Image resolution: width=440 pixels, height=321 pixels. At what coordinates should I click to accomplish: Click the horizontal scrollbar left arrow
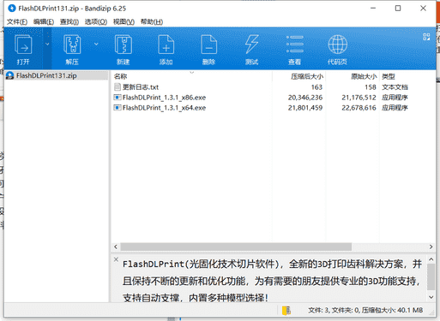coord(116,247)
